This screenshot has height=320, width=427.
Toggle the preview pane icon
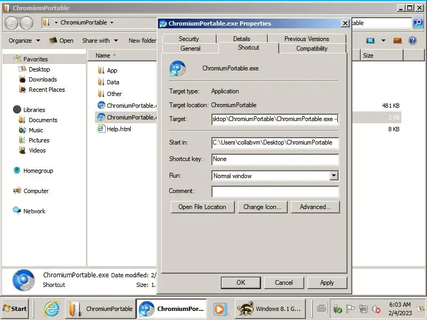398,41
